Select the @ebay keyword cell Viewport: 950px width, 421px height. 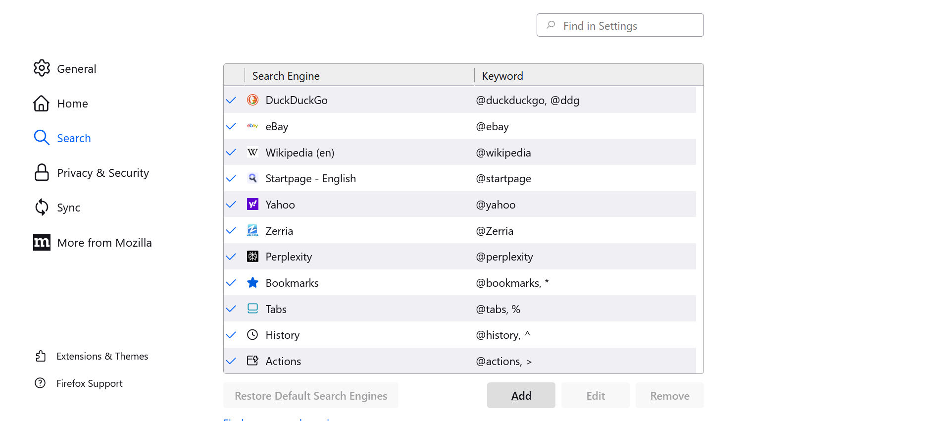[492, 126]
